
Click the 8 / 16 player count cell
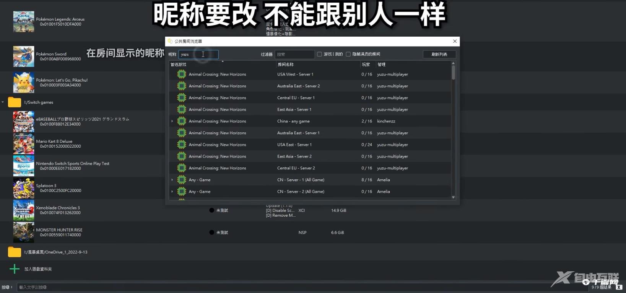[x=367, y=180]
